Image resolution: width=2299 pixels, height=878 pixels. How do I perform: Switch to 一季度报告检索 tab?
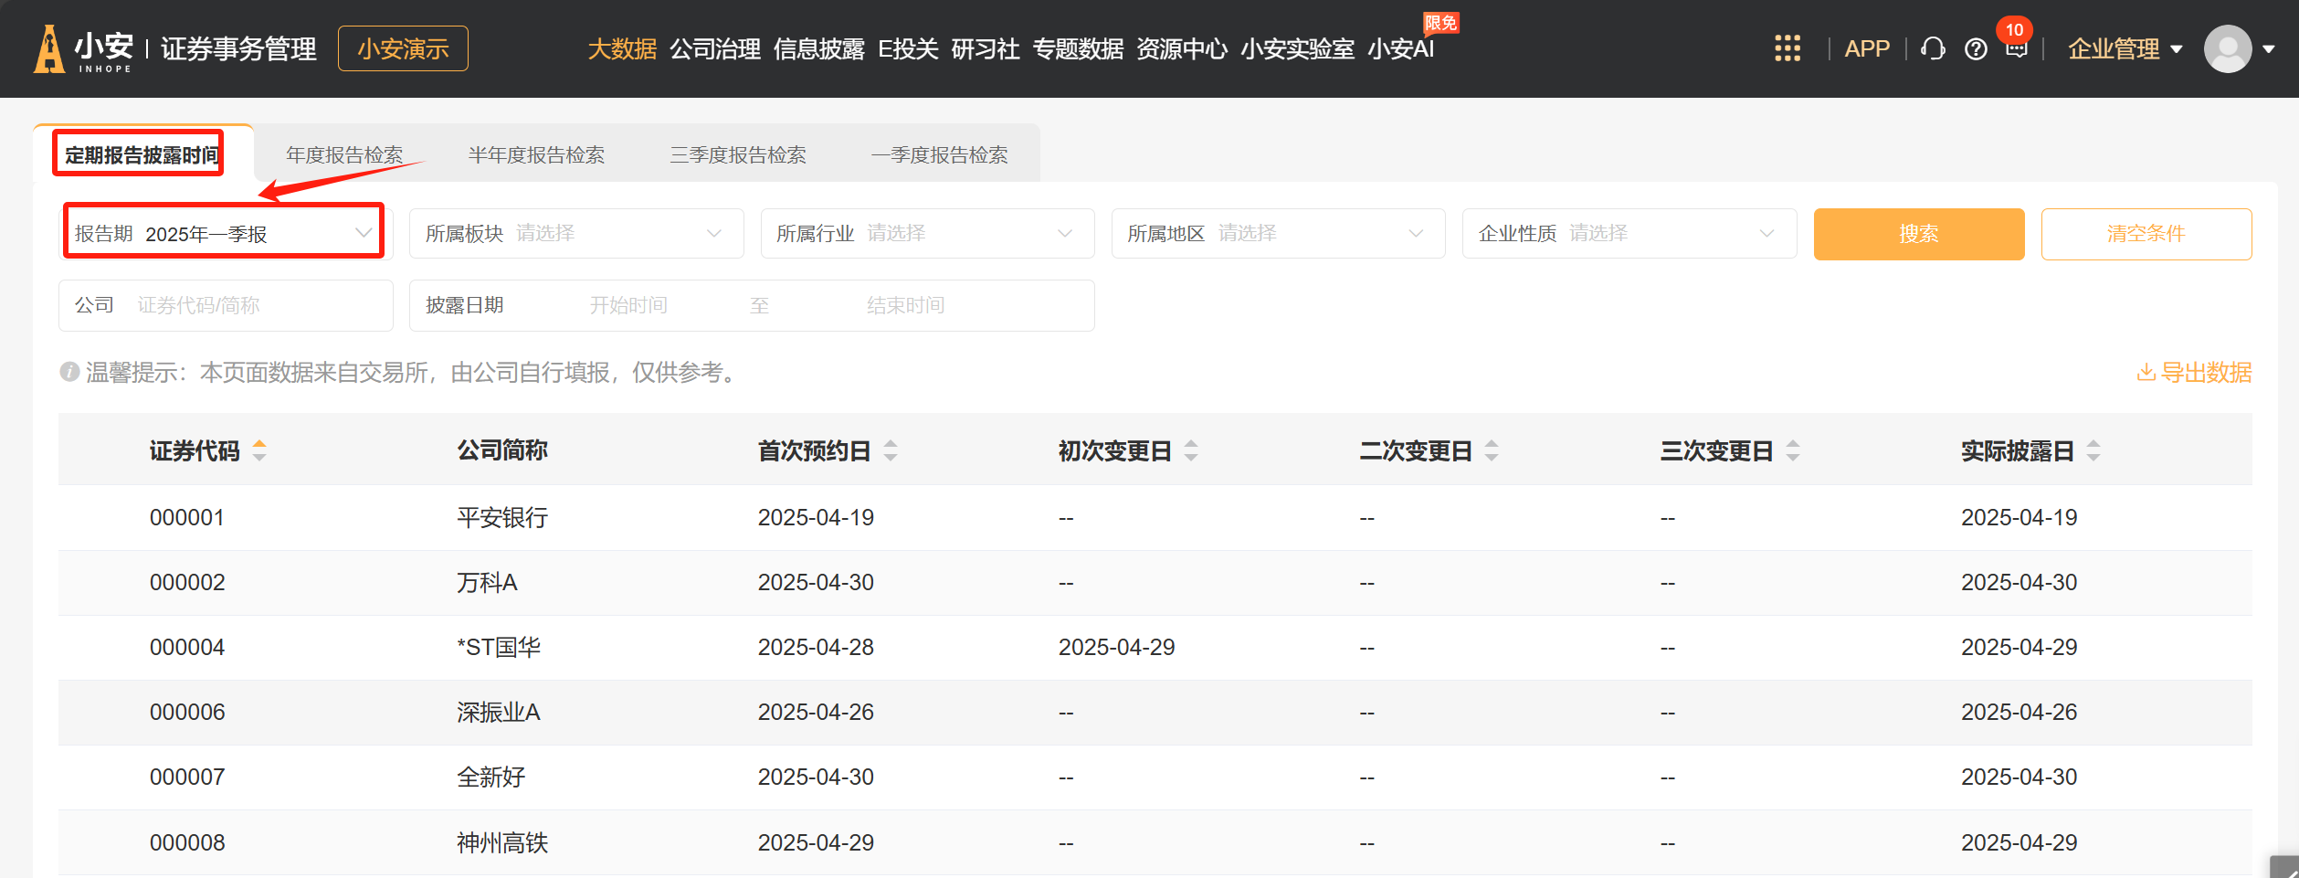[x=939, y=155]
